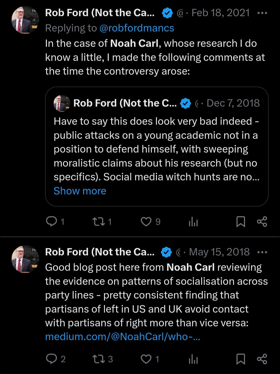Open the @robfordmancs profile link
Image resolution: width=280 pixels, height=374 pixels.
[x=137, y=28]
